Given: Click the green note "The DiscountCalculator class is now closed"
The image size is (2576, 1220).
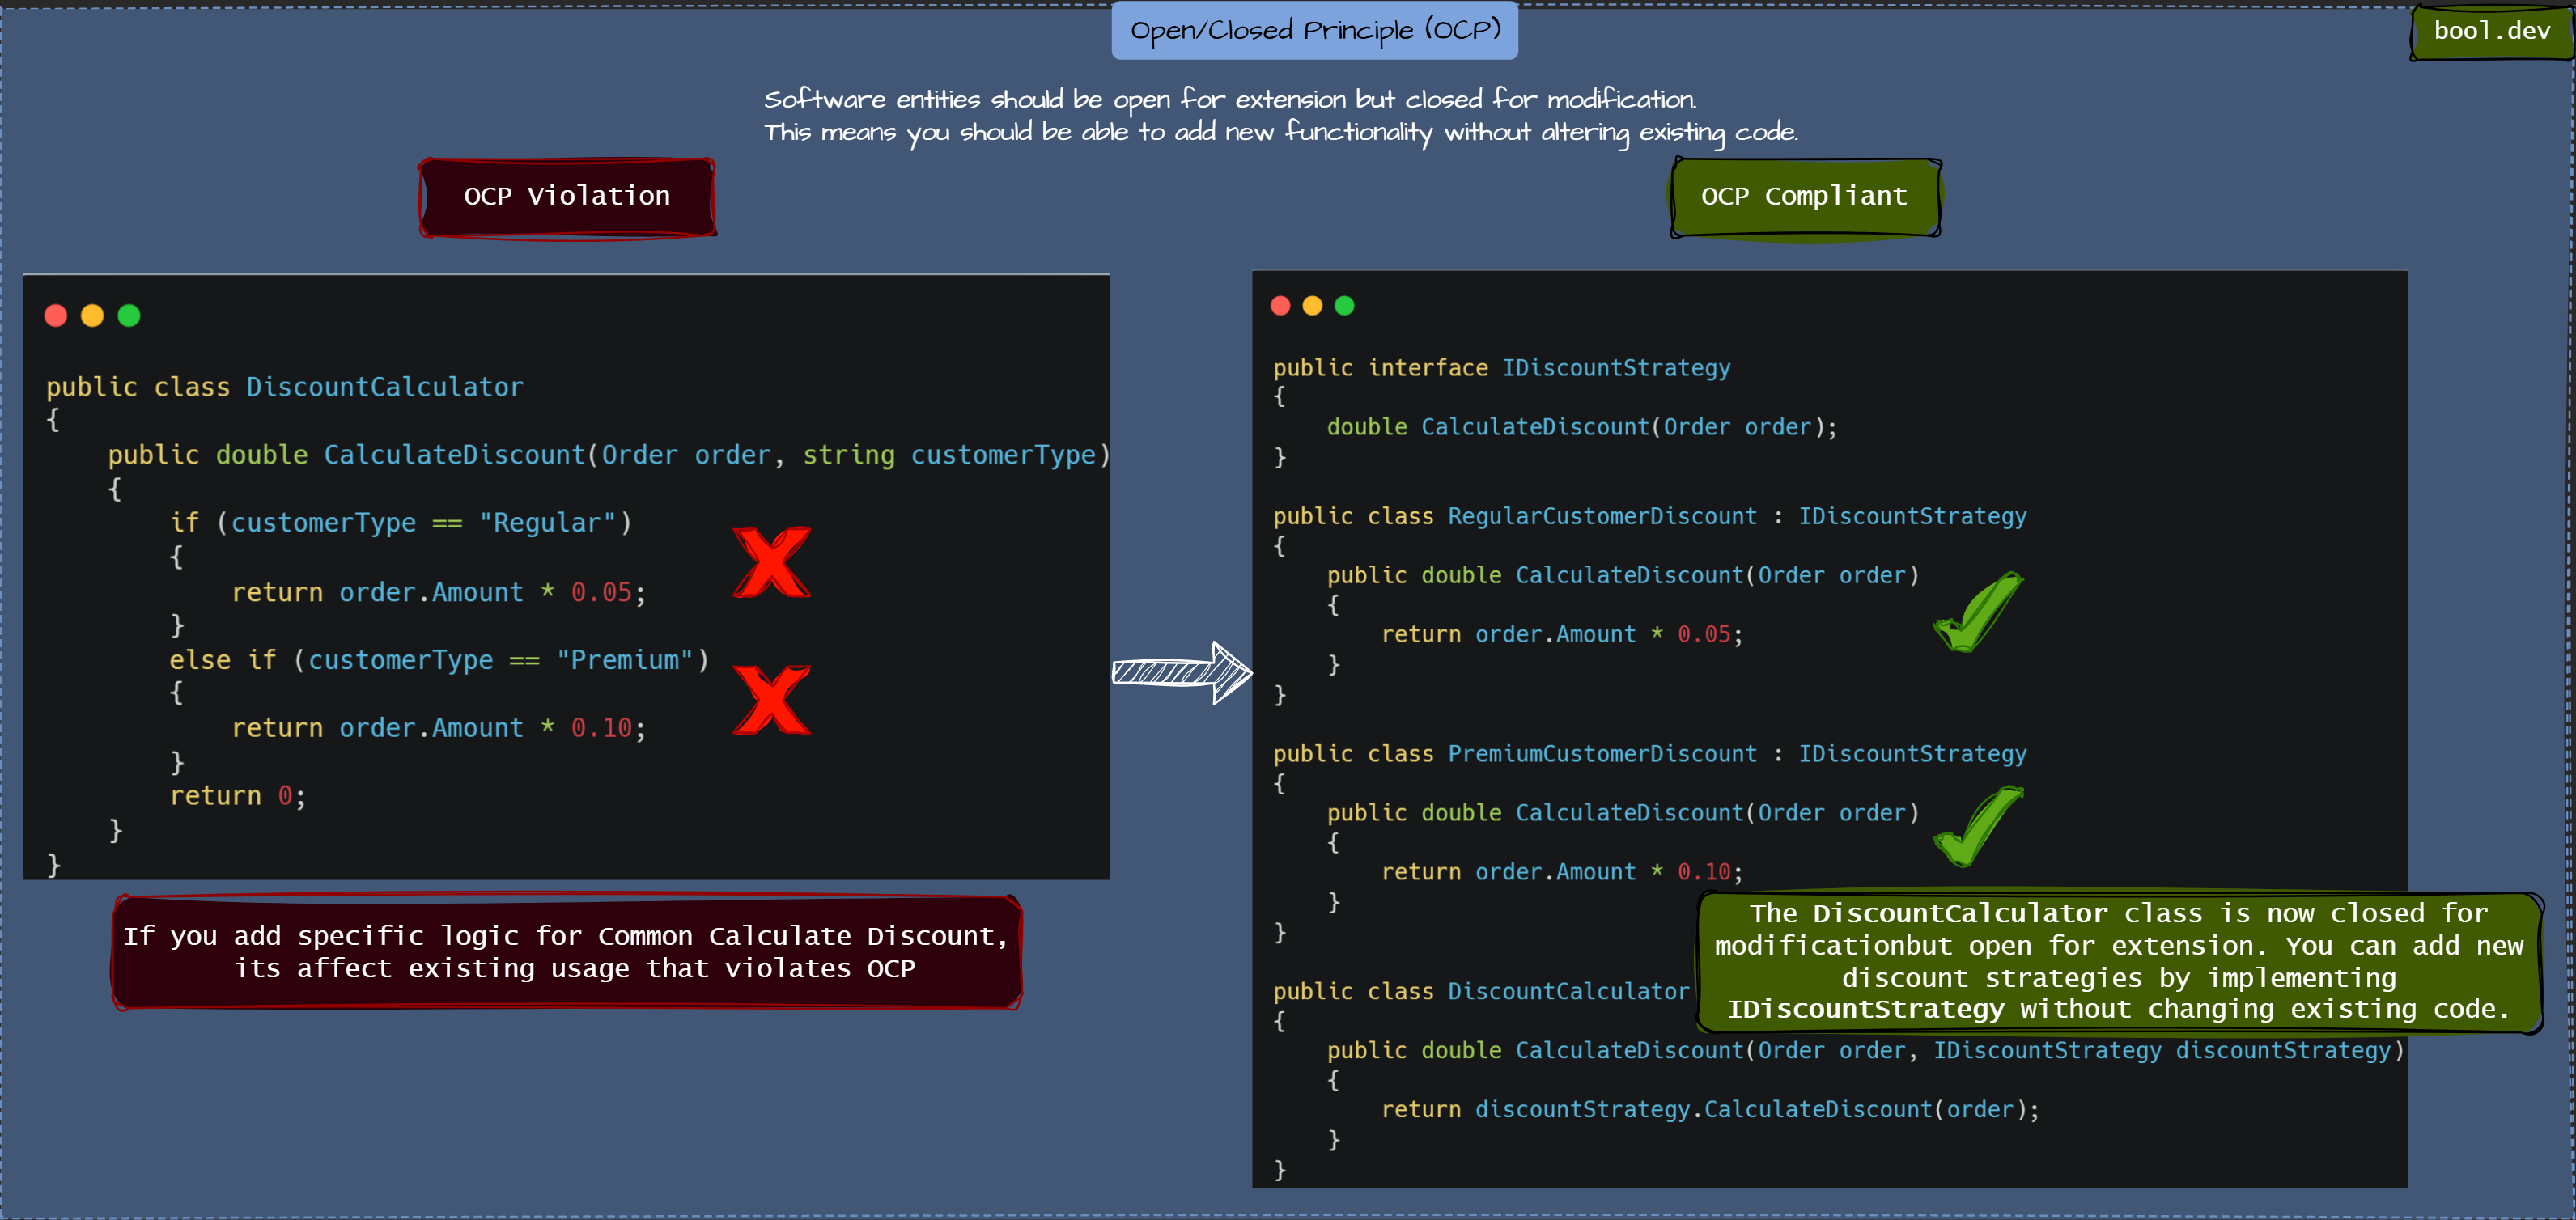Looking at the screenshot, I should pyautogui.click(x=2119, y=962).
